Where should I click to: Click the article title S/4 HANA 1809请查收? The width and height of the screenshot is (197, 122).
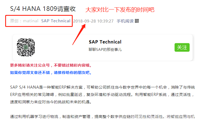point(43,9)
